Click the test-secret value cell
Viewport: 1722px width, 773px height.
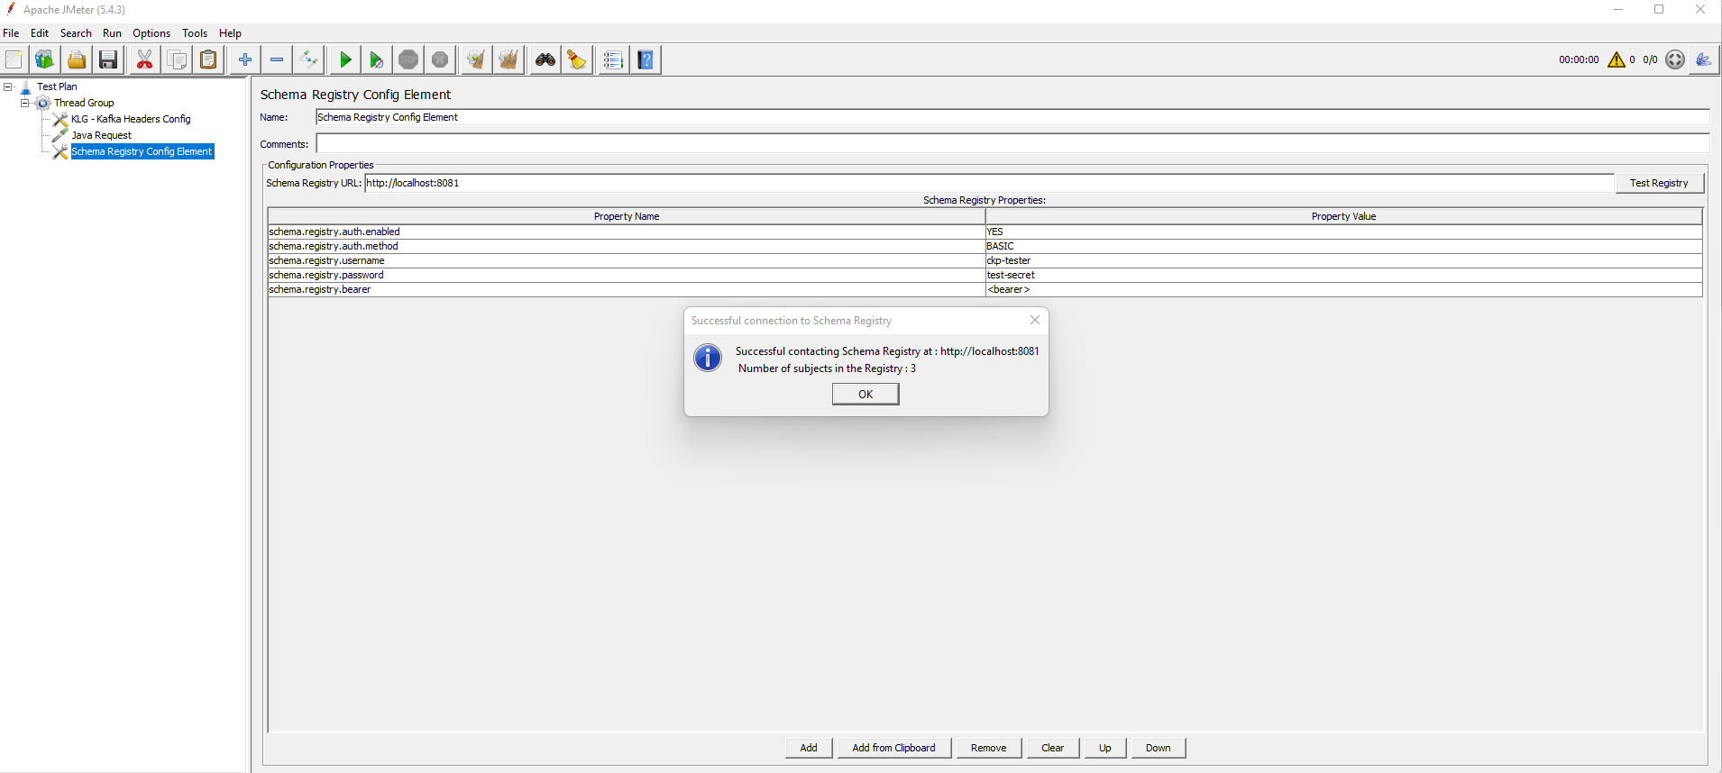(x=1343, y=275)
